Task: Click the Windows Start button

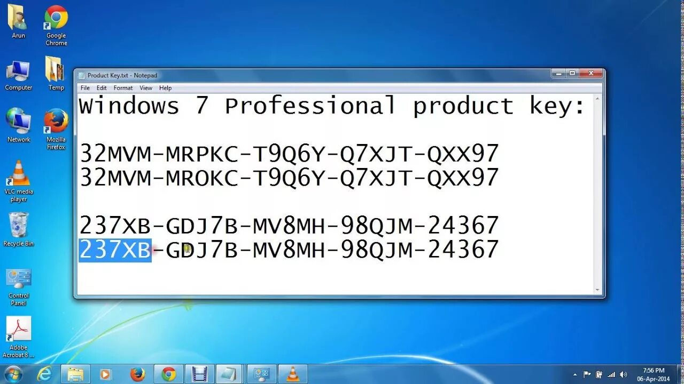Action: point(13,374)
